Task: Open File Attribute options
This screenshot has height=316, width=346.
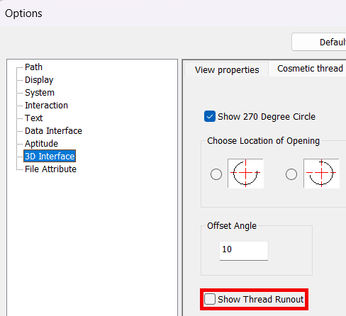Action: (x=50, y=169)
